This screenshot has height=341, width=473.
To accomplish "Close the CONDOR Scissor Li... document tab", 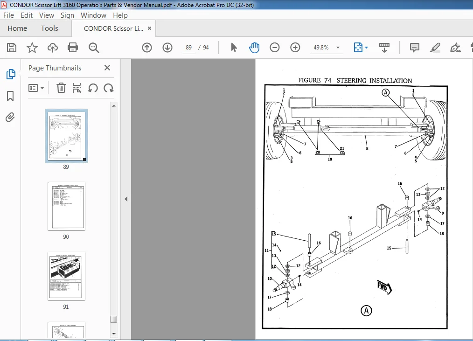I will (x=149, y=28).
